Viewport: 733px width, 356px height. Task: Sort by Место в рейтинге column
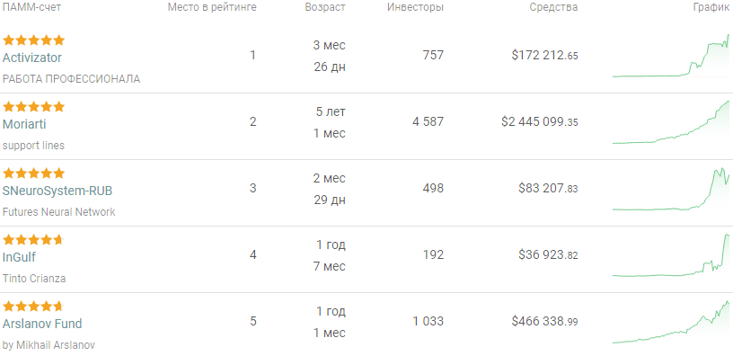point(212,7)
